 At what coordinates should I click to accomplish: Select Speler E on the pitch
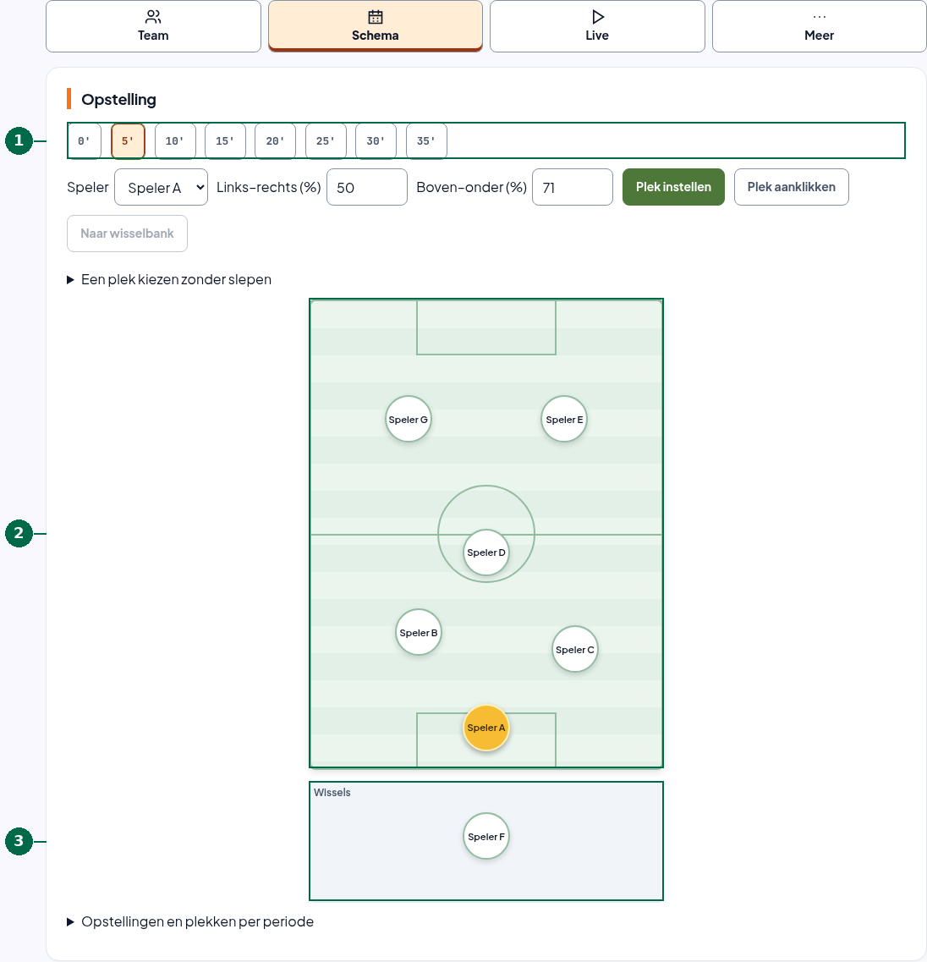[564, 419]
